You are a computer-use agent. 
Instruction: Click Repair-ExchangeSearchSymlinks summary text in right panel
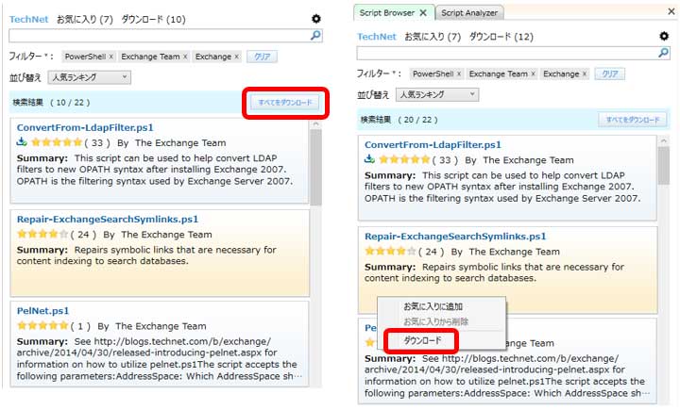coord(494,272)
